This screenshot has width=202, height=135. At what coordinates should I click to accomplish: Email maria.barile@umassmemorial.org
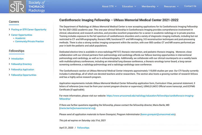click(77, 108)
